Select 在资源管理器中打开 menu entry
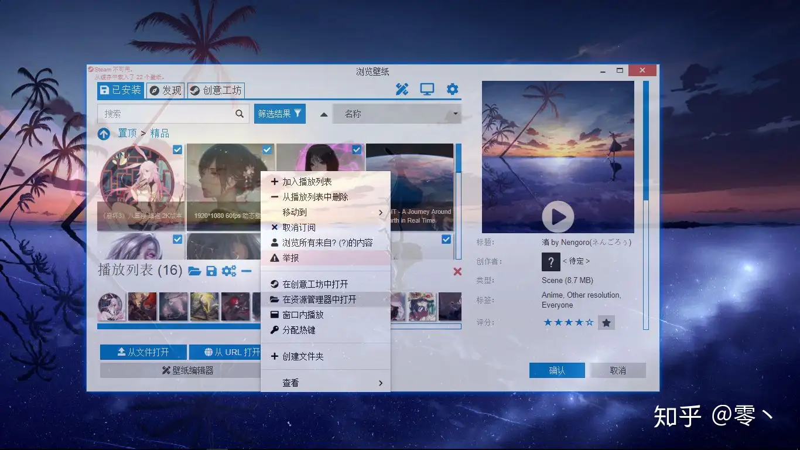Viewport: 800px width, 450px height. tap(325, 299)
